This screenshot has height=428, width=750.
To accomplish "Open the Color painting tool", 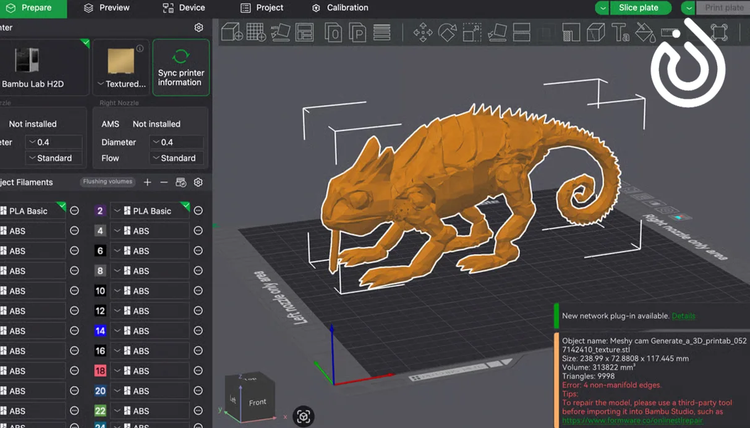I will (645, 32).
